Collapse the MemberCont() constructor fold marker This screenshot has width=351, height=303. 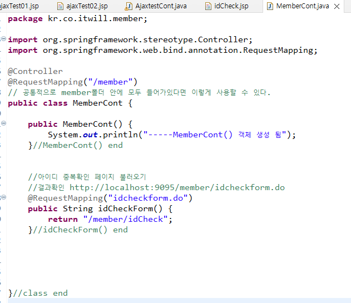pyautogui.click(x=3, y=123)
